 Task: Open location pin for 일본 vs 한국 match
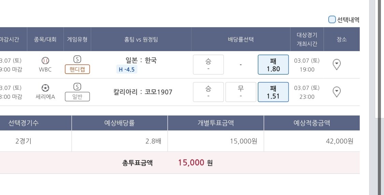pyautogui.click(x=337, y=64)
